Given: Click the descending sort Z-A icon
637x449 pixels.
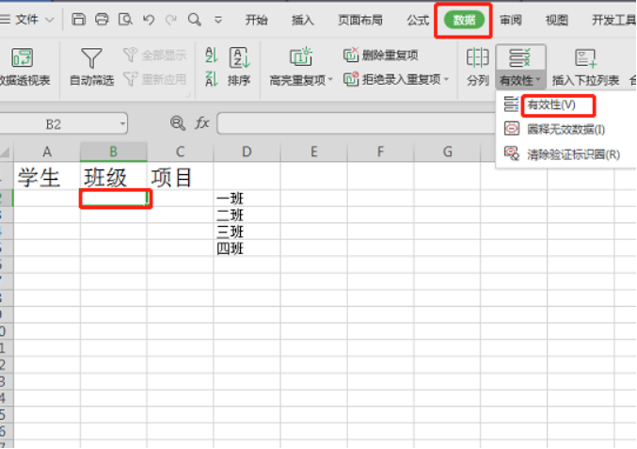Looking at the screenshot, I should 212,78.
